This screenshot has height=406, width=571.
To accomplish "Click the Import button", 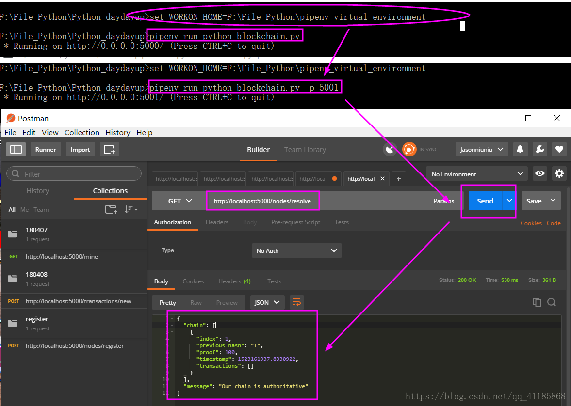I will tap(80, 150).
